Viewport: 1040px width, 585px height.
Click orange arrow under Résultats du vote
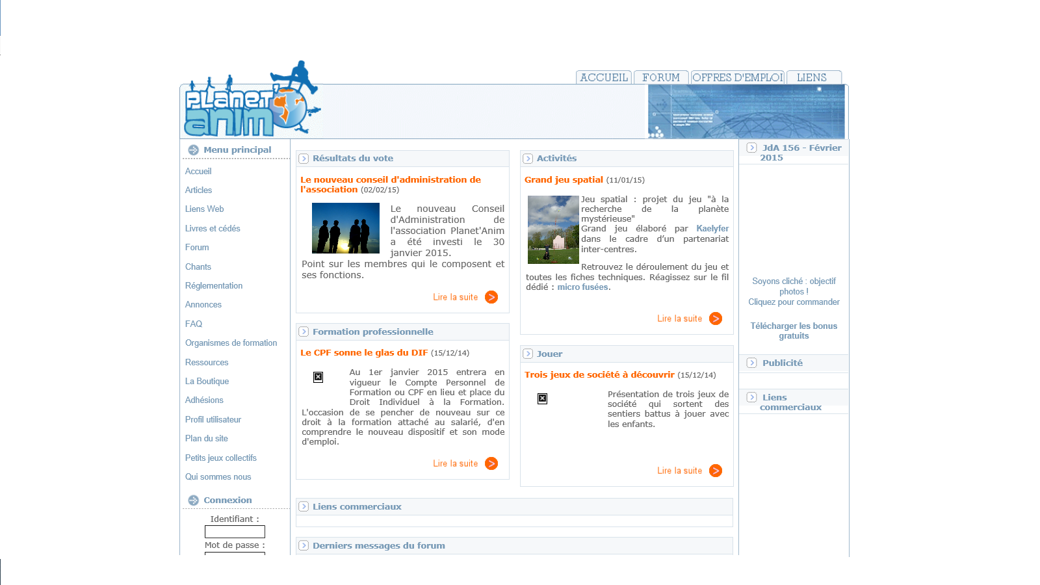[491, 297]
